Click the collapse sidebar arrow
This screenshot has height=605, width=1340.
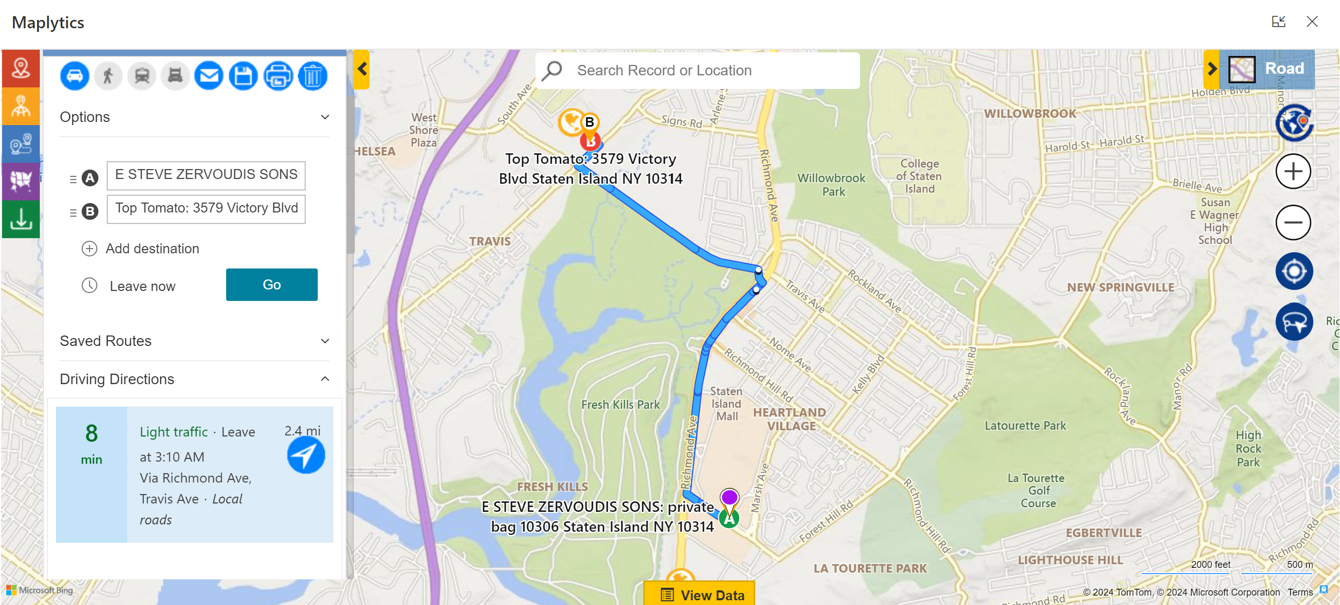click(x=362, y=69)
